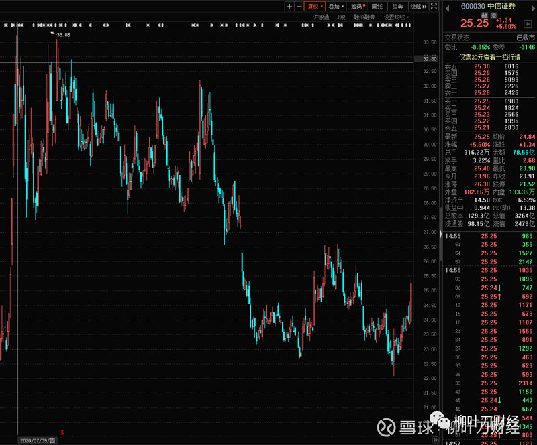Click 总手 value 316.22万

click(x=477, y=153)
